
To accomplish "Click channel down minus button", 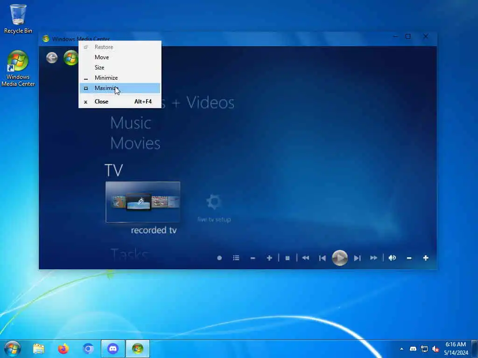I will [253, 258].
